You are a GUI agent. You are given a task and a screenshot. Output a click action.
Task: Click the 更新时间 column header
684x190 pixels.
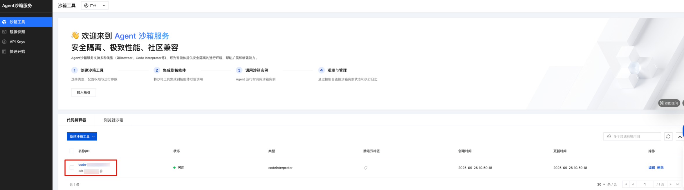click(560, 151)
